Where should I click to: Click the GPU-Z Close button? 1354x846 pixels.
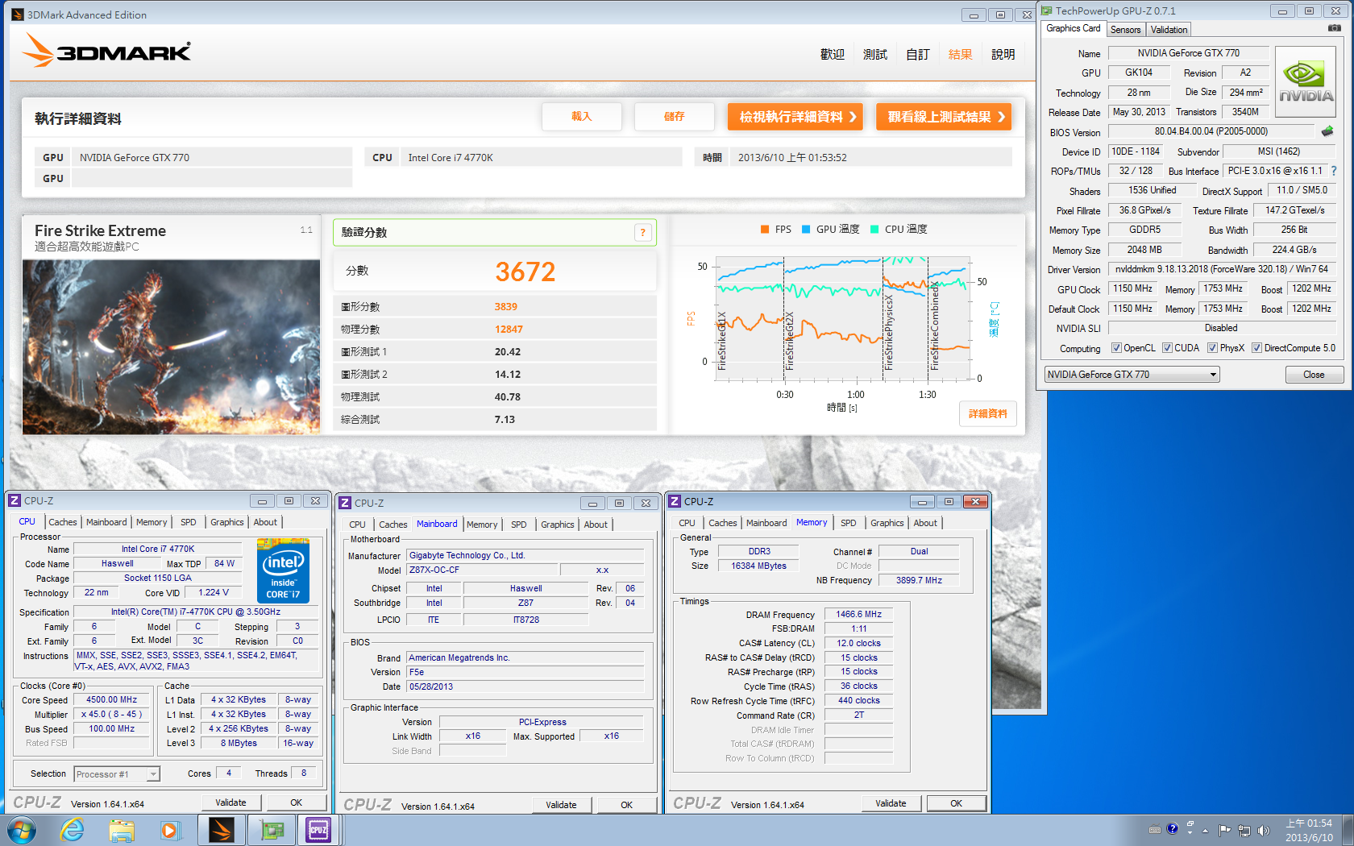tap(1314, 375)
